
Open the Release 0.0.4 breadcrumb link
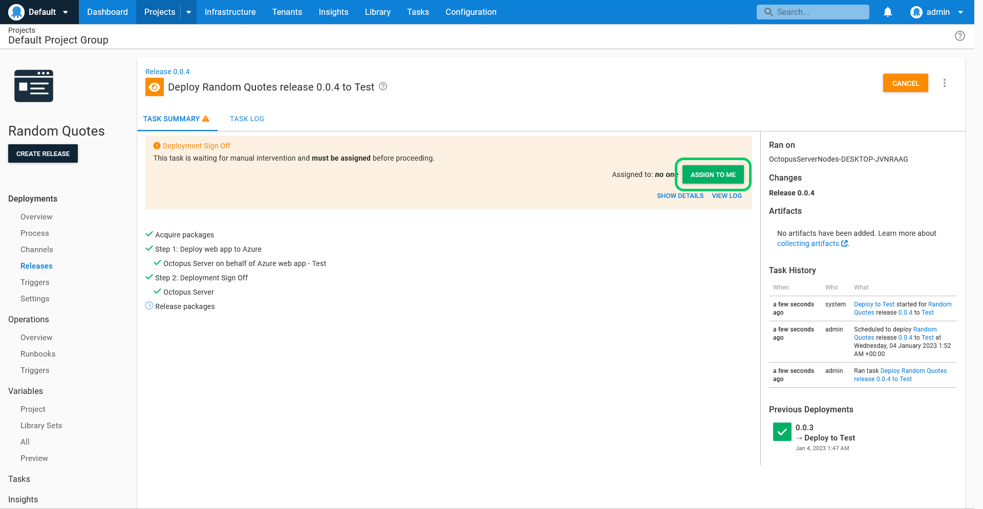click(167, 72)
